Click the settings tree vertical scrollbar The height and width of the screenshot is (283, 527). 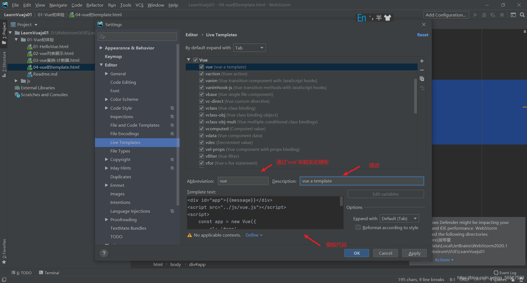click(178, 124)
